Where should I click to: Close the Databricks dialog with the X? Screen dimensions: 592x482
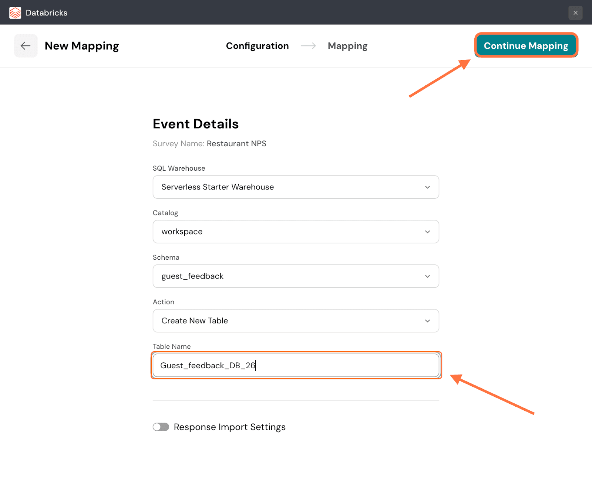tap(575, 13)
